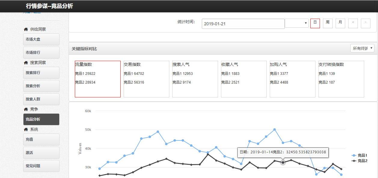Expand the 所有终端 terminal dropdown
The width and height of the screenshot is (378, 178).
(x=362, y=48)
